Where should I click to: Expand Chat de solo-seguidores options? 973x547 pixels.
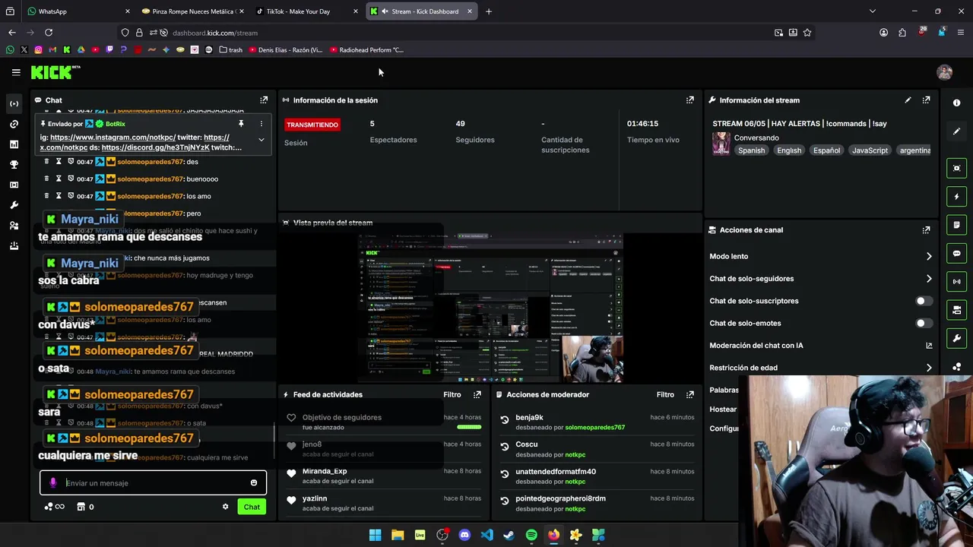[929, 279]
